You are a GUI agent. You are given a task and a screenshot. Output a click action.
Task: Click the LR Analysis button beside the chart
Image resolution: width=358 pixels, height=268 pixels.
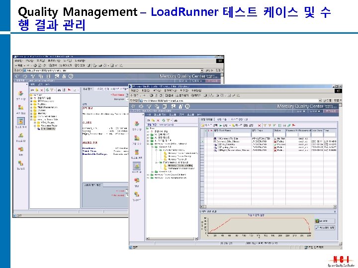pyautogui.click(x=325, y=221)
